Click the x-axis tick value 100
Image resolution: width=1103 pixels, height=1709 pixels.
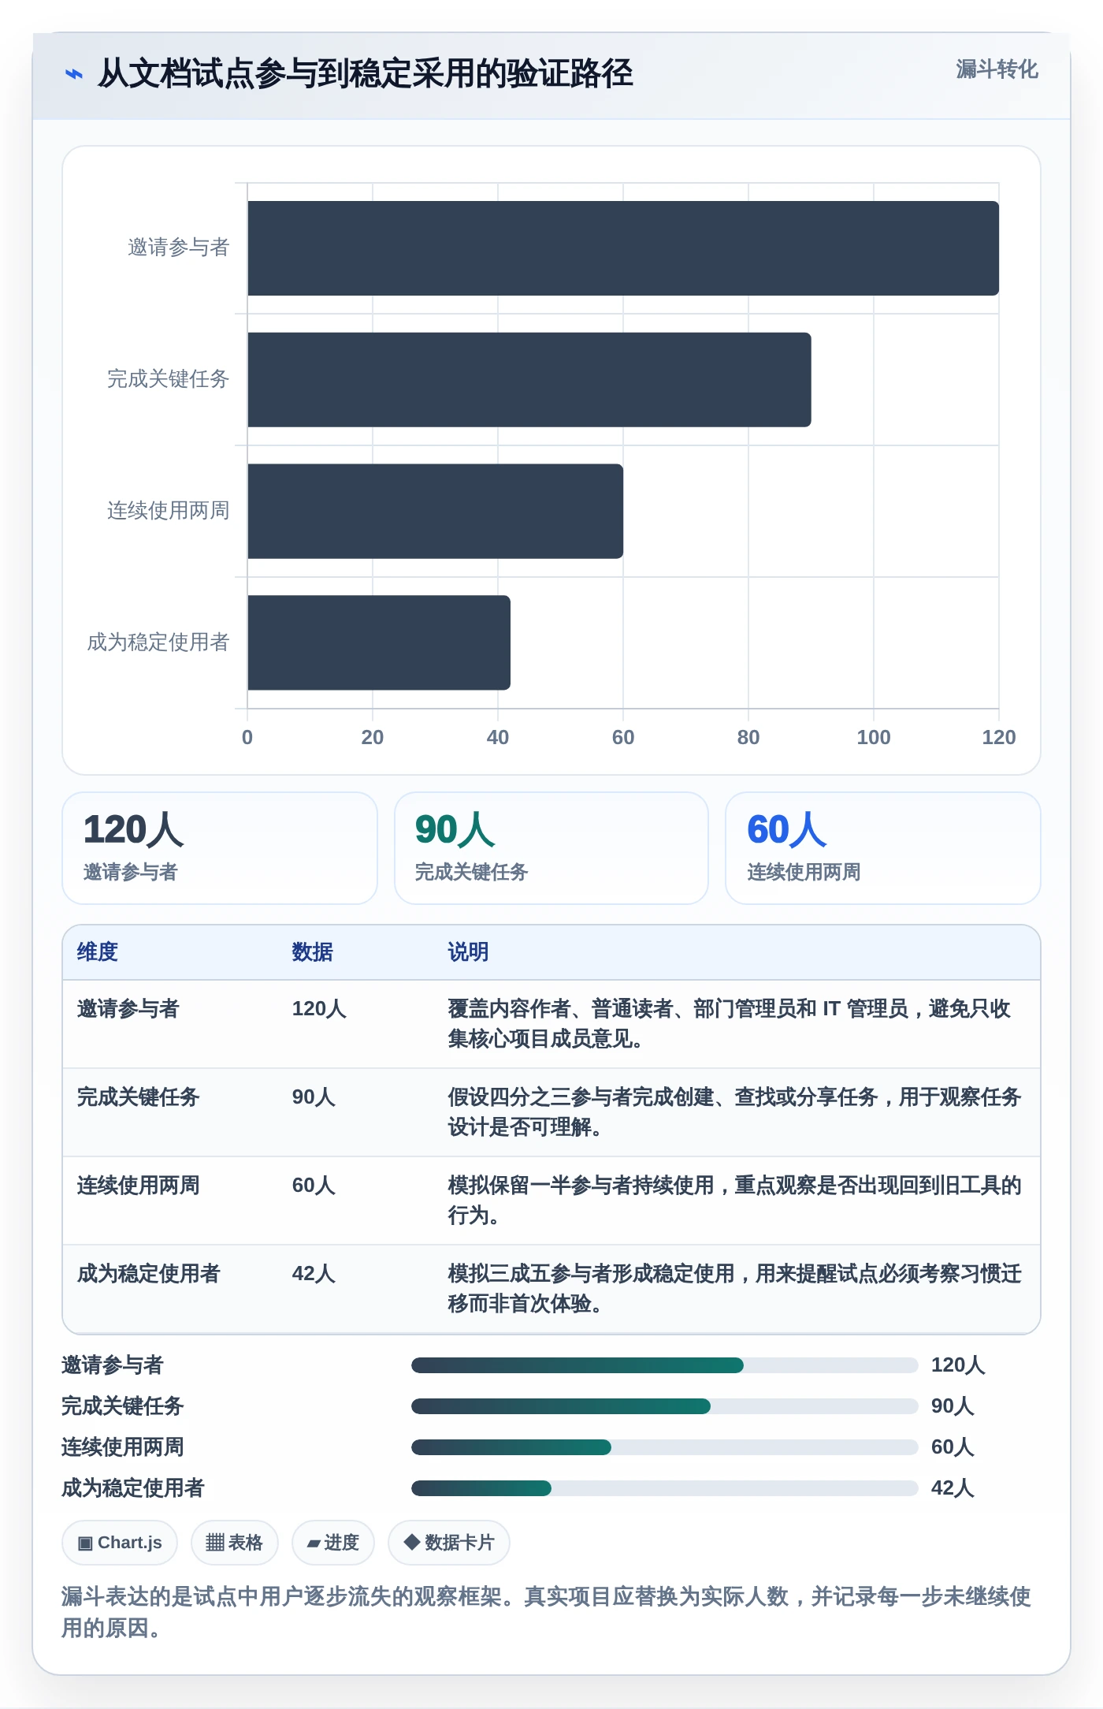point(874,738)
